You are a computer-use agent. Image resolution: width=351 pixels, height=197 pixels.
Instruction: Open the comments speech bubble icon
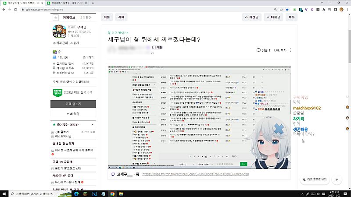258,50
